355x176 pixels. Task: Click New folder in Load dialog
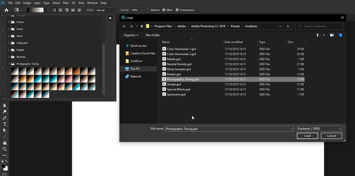(x=153, y=35)
